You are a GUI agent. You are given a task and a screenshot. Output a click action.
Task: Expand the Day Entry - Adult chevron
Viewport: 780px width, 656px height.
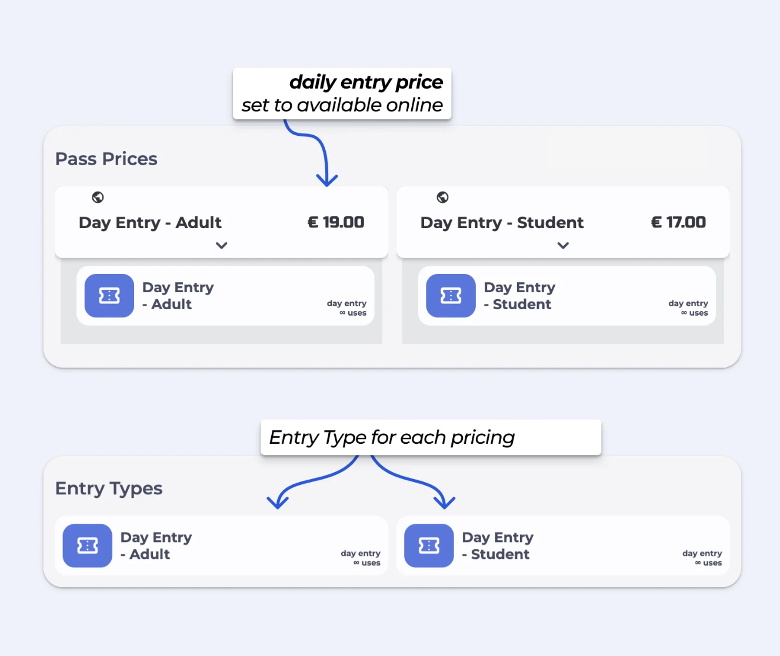[x=221, y=245]
